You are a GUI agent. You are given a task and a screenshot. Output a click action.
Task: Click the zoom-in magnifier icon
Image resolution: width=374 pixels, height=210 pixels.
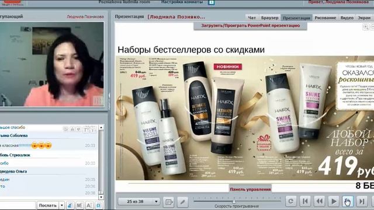click(x=365, y=27)
